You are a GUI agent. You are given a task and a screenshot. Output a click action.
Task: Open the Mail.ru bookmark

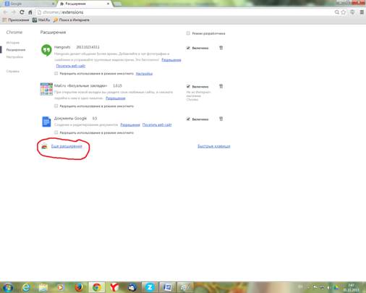[x=41, y=20]
